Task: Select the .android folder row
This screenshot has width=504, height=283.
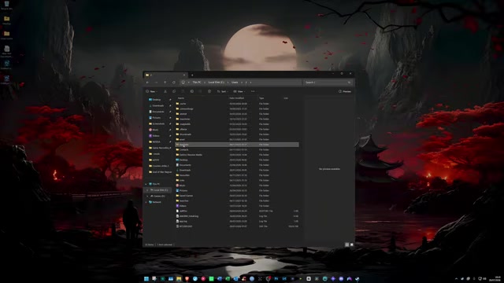Action: pyautogui.click(x=237, y=114)
